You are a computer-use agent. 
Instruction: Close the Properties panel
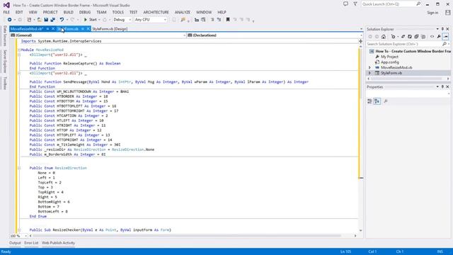[448, 86]
